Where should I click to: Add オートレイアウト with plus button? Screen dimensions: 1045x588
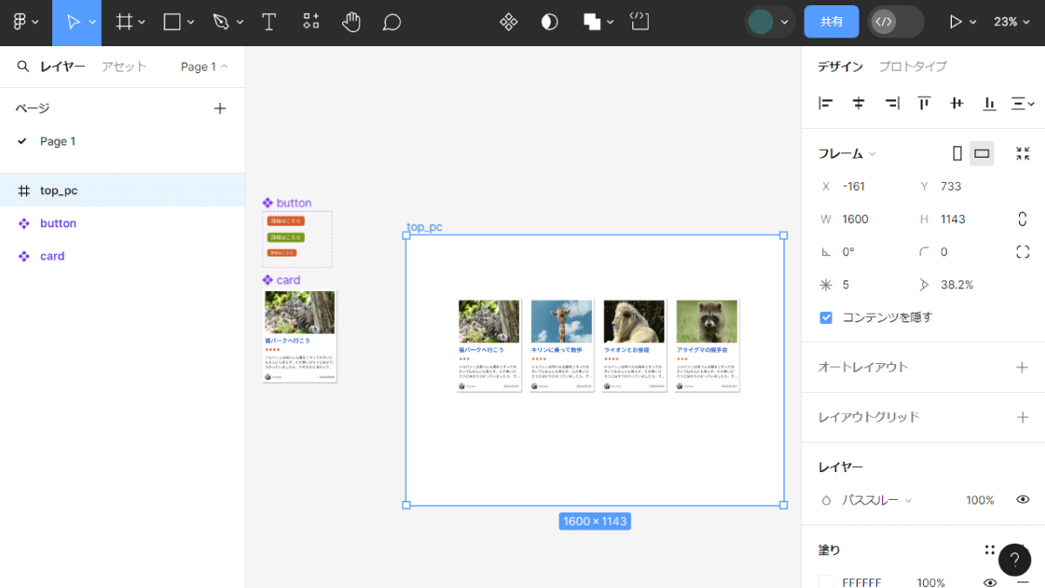[1022, 368]
